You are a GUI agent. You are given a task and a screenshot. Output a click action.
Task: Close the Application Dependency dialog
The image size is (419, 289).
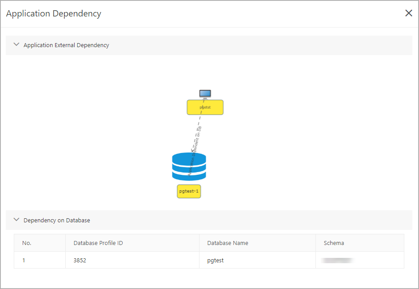409,13
